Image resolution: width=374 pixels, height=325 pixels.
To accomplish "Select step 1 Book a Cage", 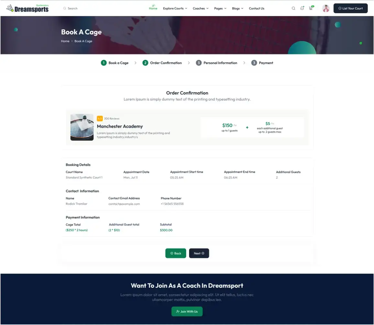I will pos(115,63).
